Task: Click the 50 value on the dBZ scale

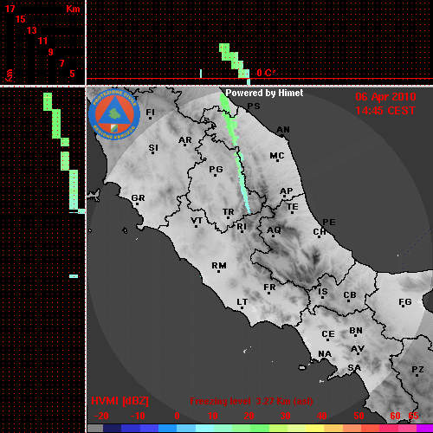Action: pyautogui.click(x=359, y=416)
